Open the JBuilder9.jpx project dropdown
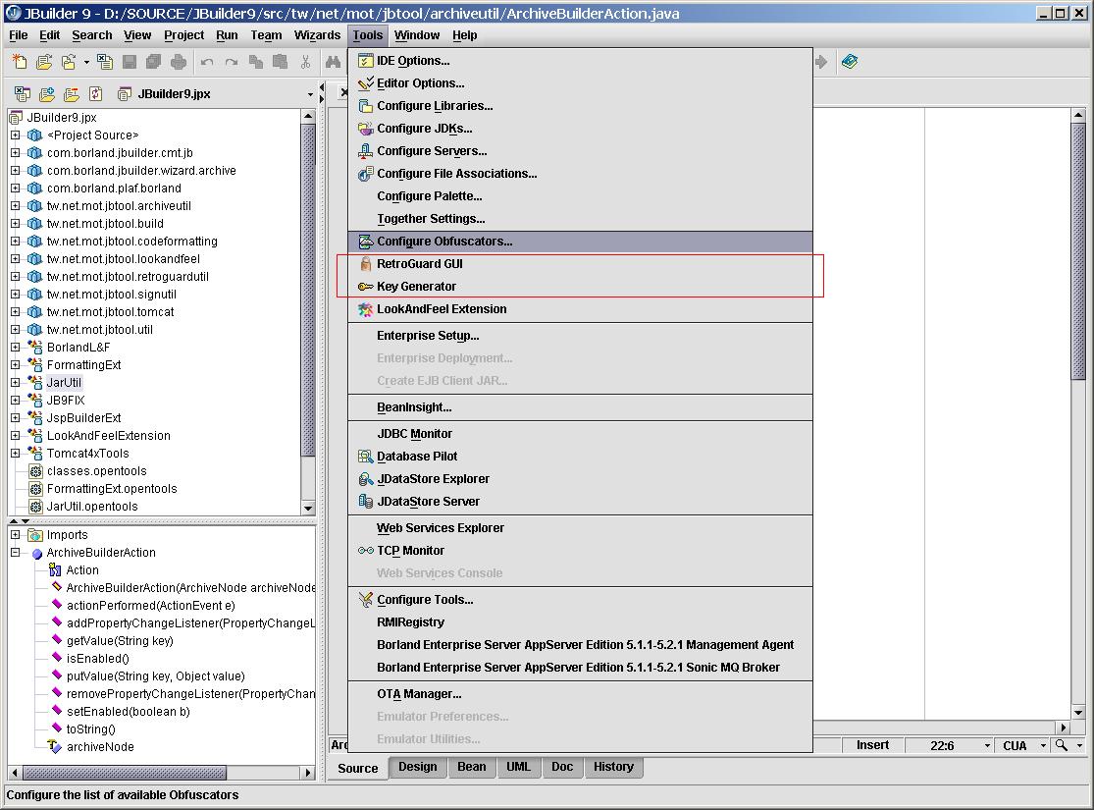This screenshot has height=810, width=1094. [310, 95]
